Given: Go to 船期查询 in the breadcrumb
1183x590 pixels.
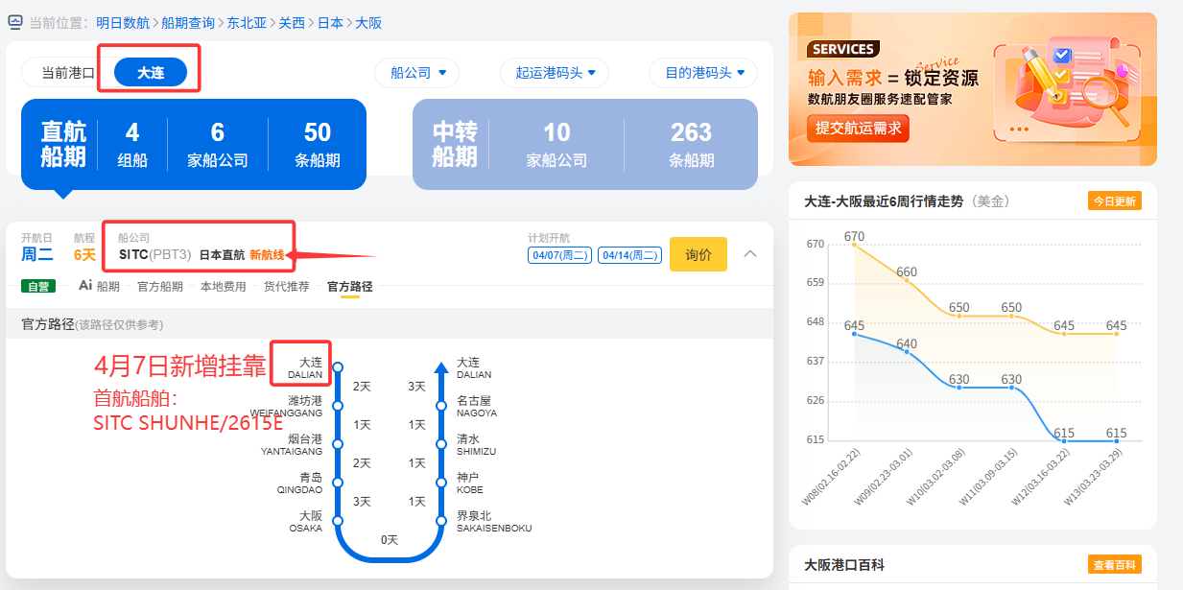Looking at the screenshot, I should coord(188,22).
